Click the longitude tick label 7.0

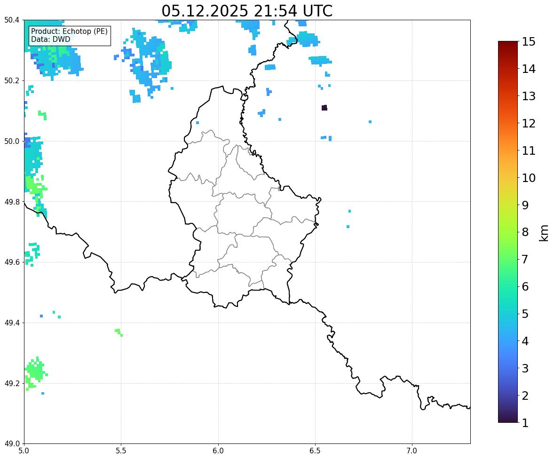coord(412,451)
